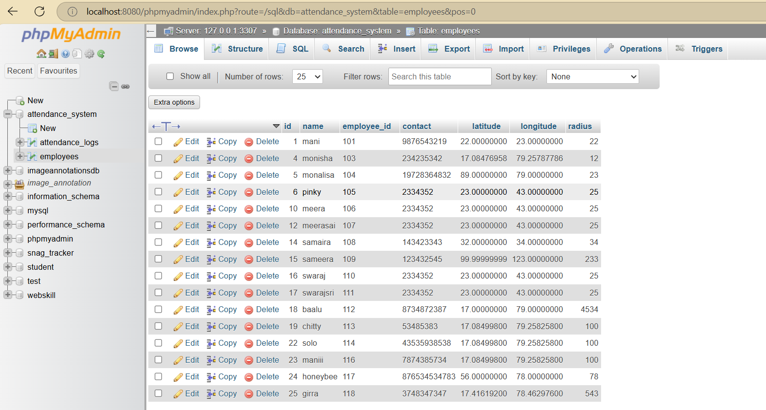Click the red Delete icon for solo row

click(x=249, y=343)
